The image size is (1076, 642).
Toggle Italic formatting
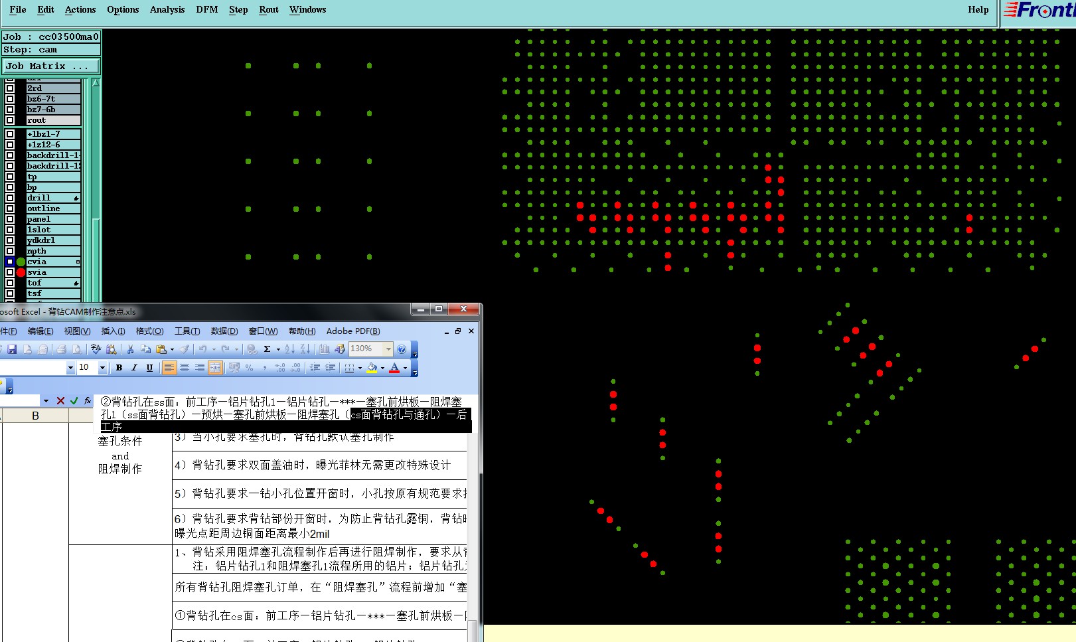point(134,368)
